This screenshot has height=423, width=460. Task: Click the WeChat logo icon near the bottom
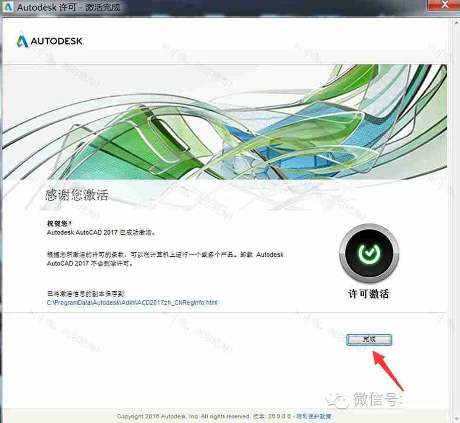341,400
